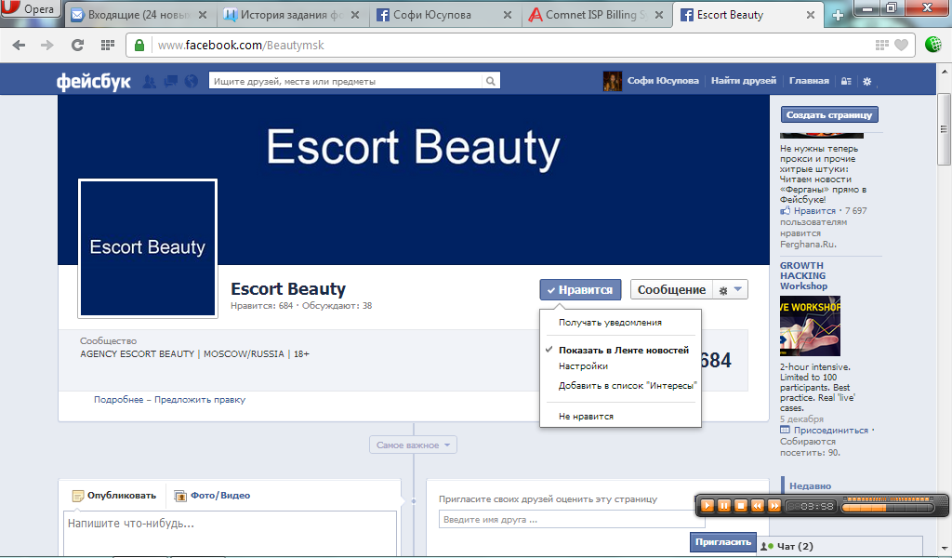Click the media player stop button
The image size is (952, 558).
[x=741, y=505]
